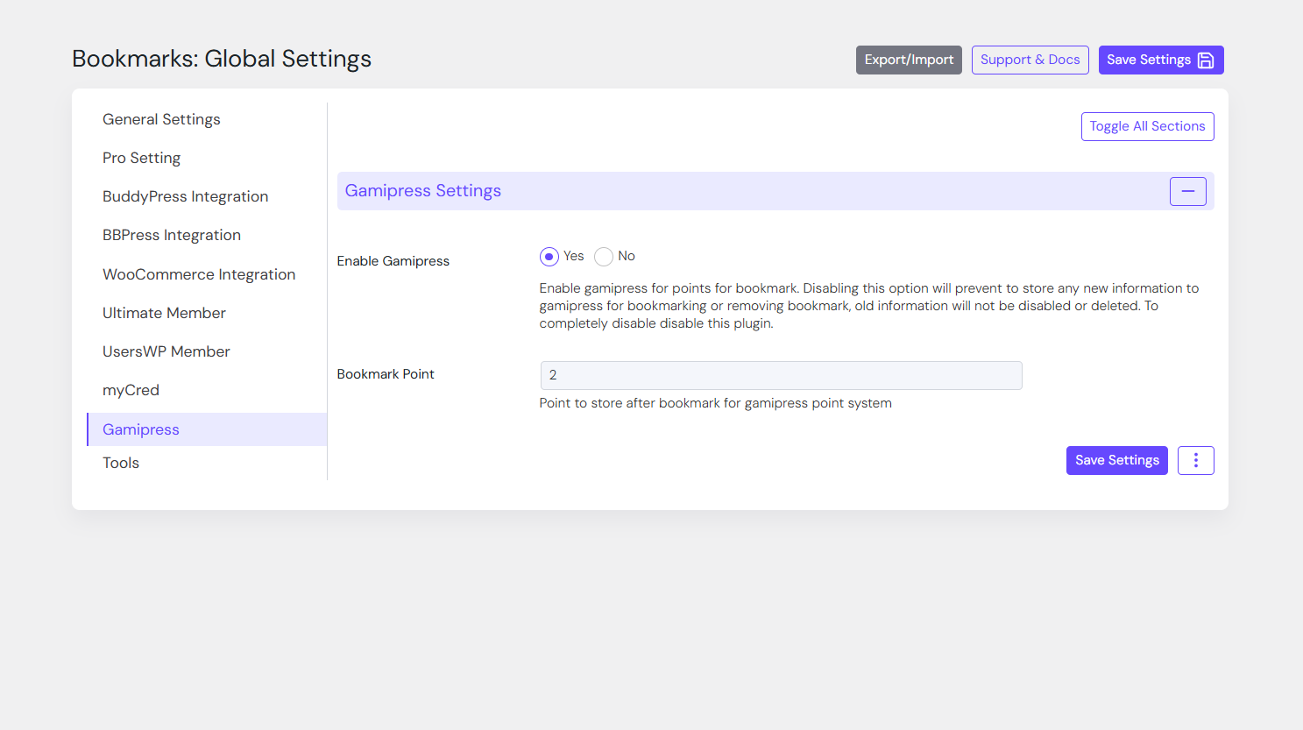The width and height of the screenshot is (1303, 730).
Task: Switch to BBPress Integration tab
Action: [171, 235]
